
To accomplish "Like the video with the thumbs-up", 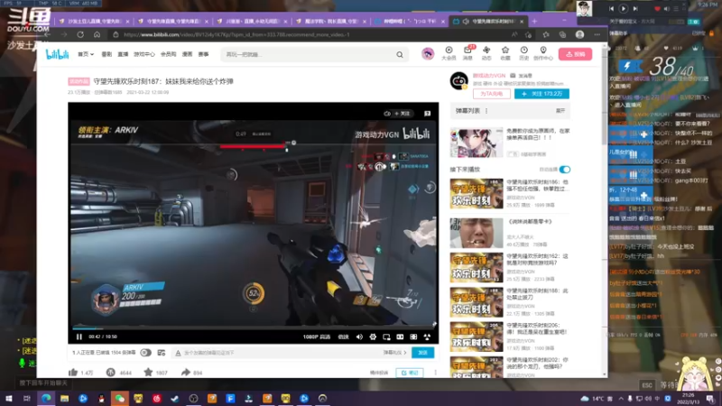I will pyautogui.click(x=73, y=372).
